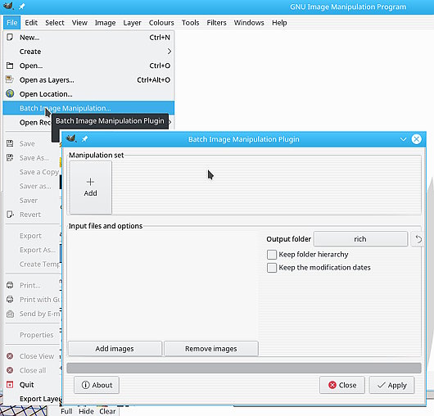Viewport: 434px width, 416px height.
Task: Add a manipulation with the Add button
Action: pyautogui.click(x=91, y=188)
